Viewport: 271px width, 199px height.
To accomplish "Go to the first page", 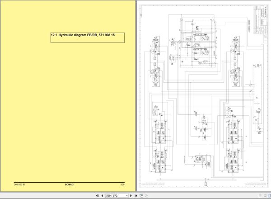I will (97, 196).
